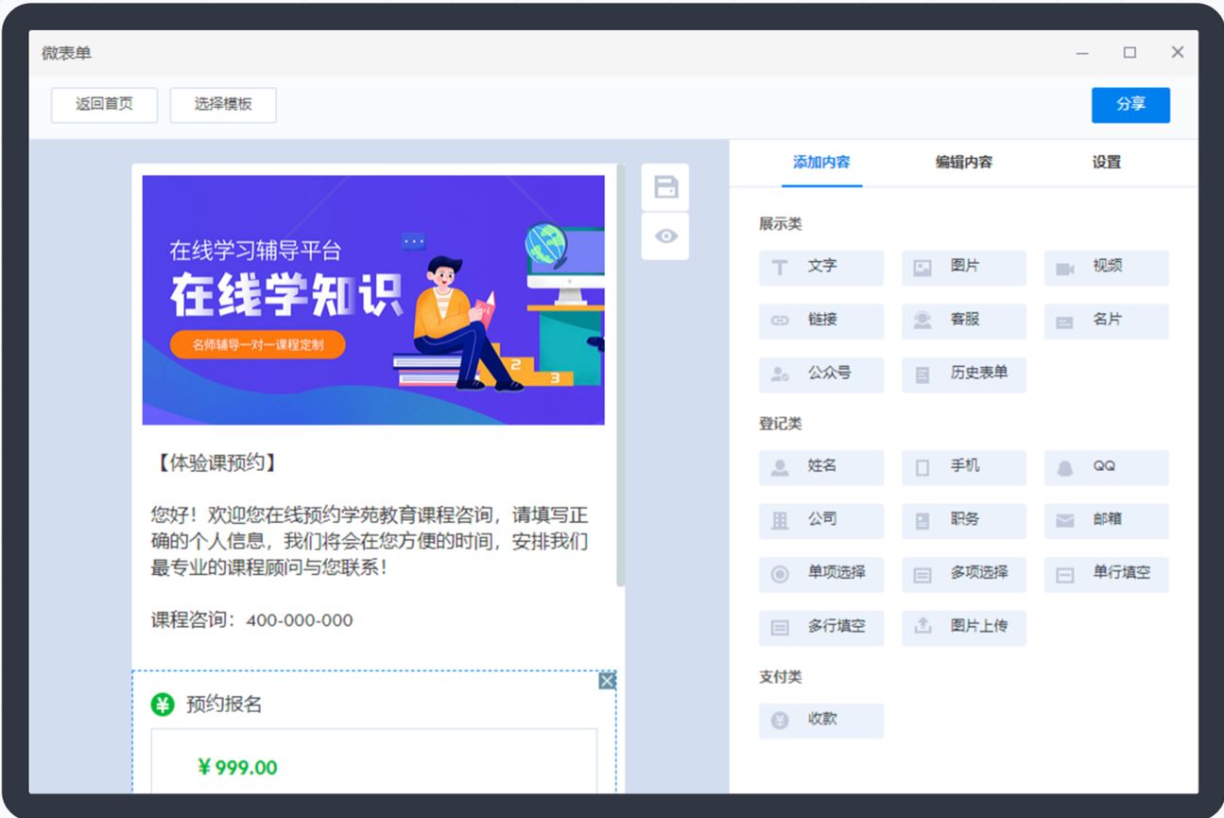Open the 选择模板 template chooser
Screen dimensions: 1224x818
[223, 105]
